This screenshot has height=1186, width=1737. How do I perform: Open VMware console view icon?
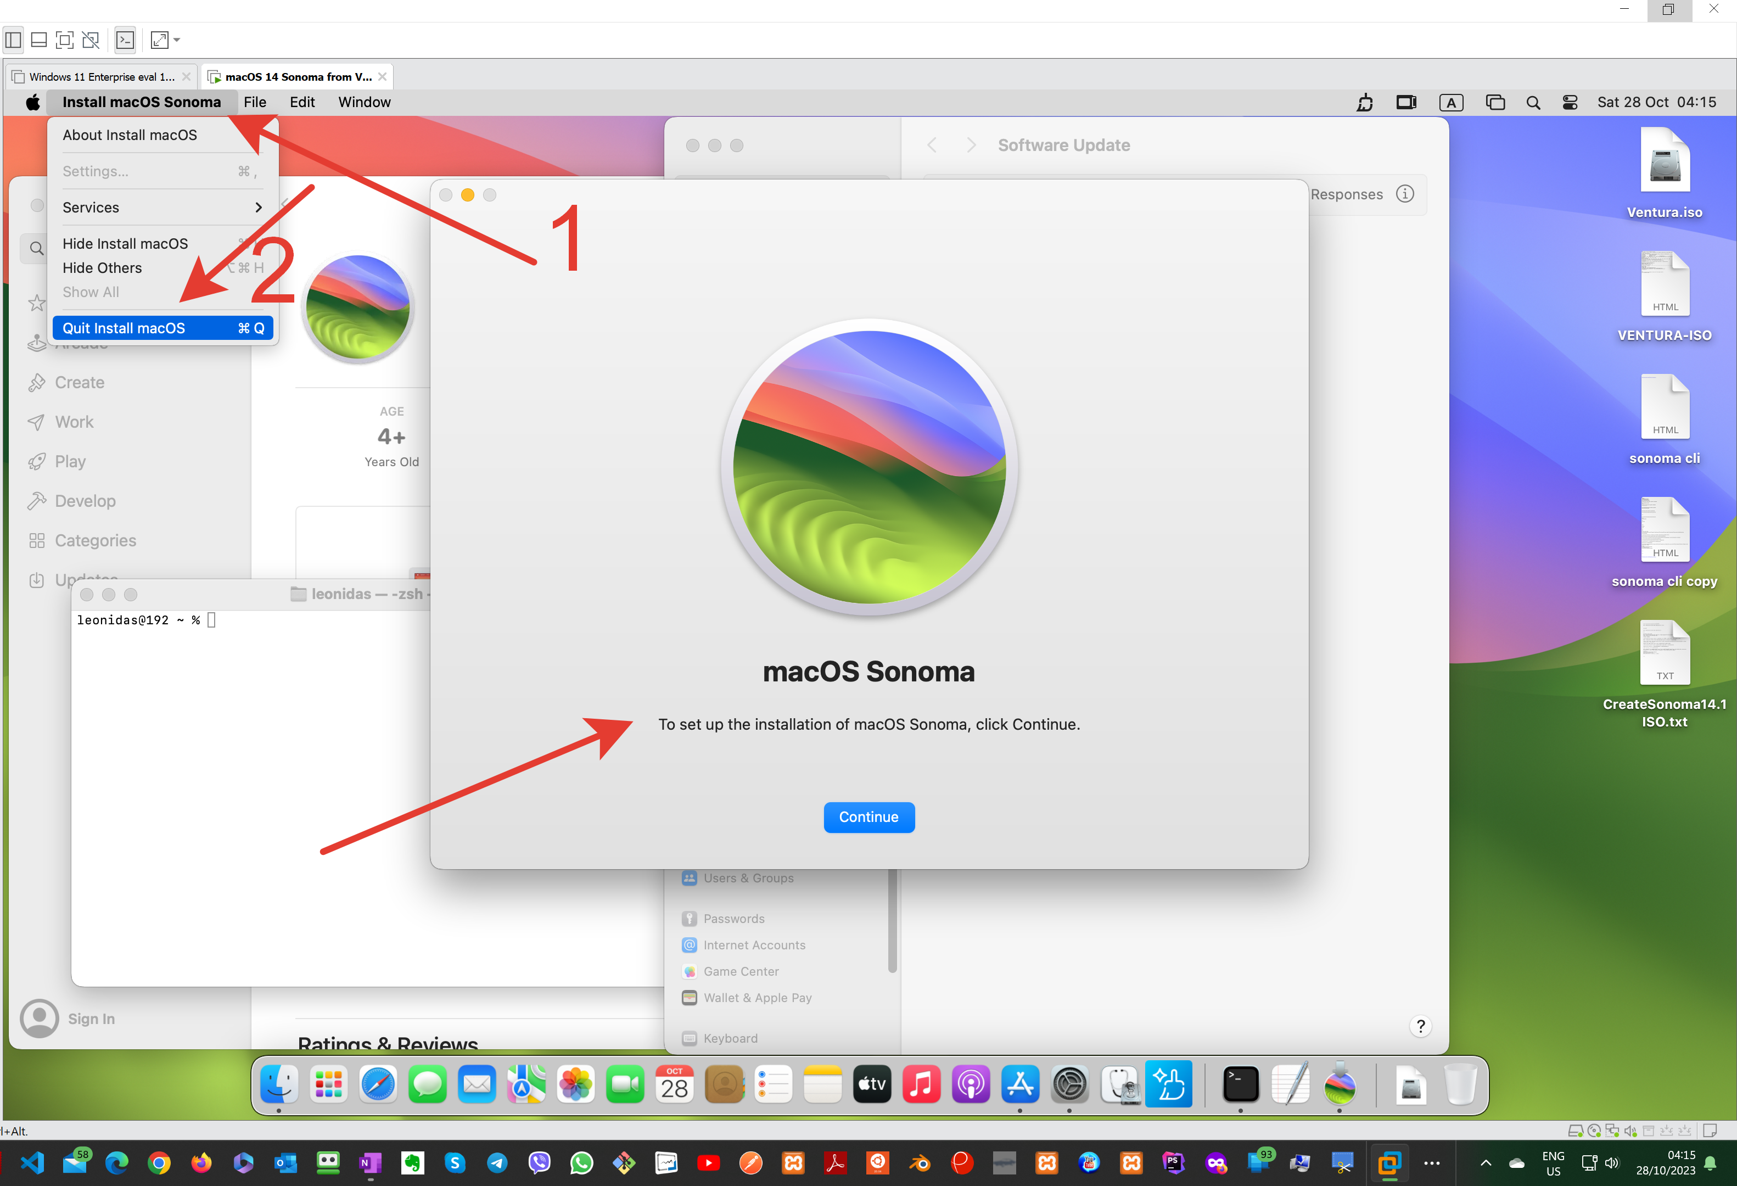tap(125, 40)
